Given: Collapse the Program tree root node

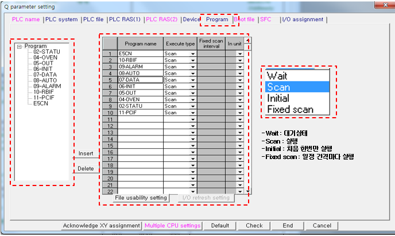Looking at the screenshot, I should click(19, 47).
